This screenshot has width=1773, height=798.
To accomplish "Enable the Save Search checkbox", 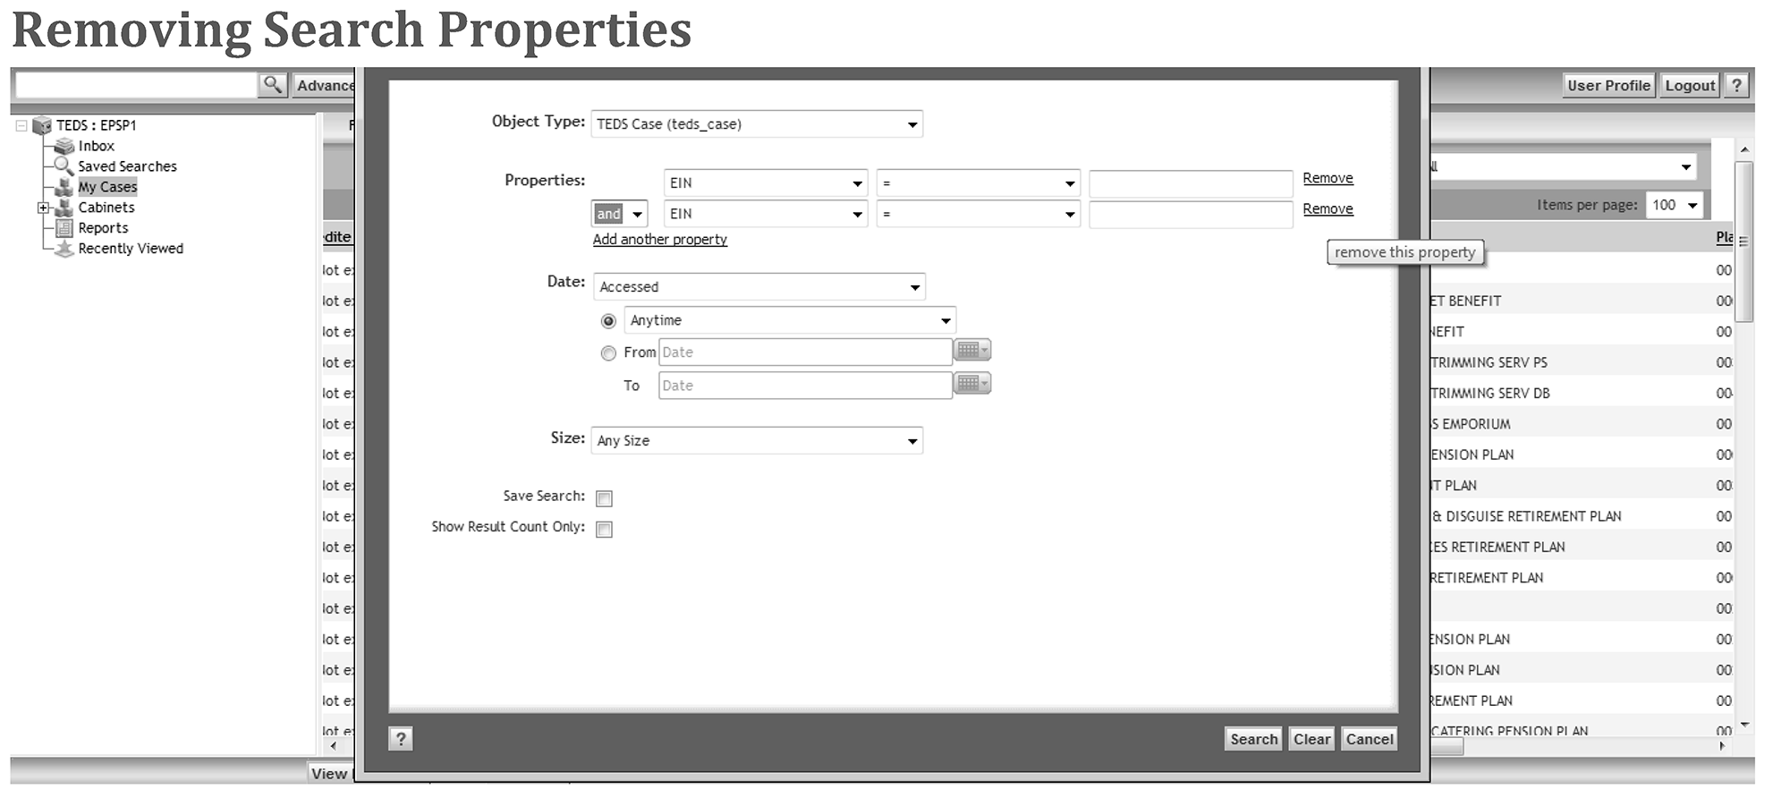I will coord(605,498).
